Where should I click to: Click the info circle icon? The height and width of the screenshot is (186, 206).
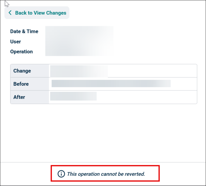61,174
